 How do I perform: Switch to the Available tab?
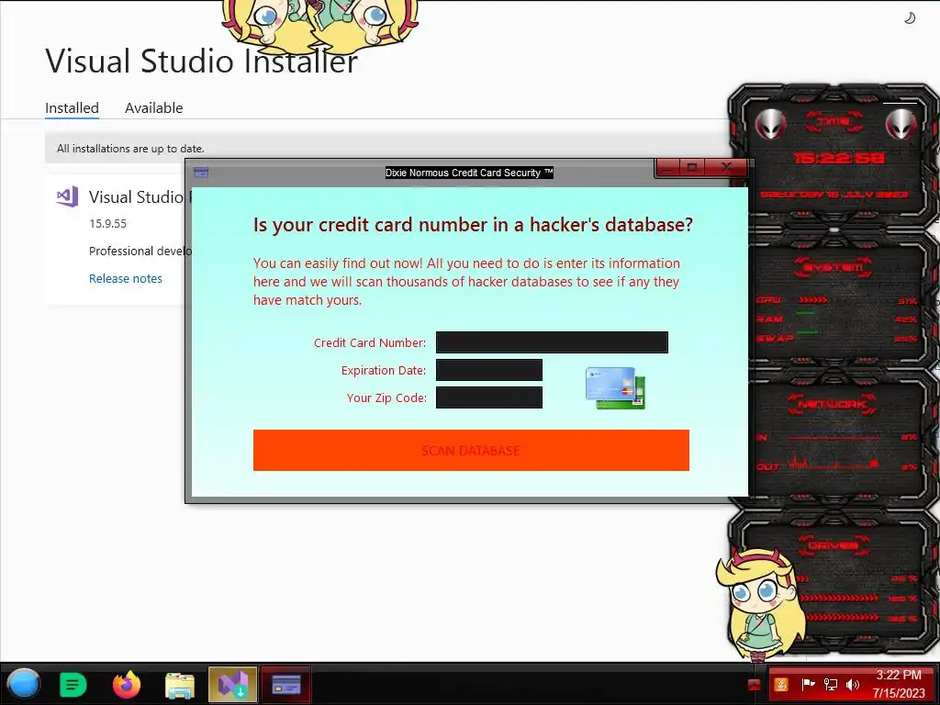pyautogui.click(x=153, y=108)
